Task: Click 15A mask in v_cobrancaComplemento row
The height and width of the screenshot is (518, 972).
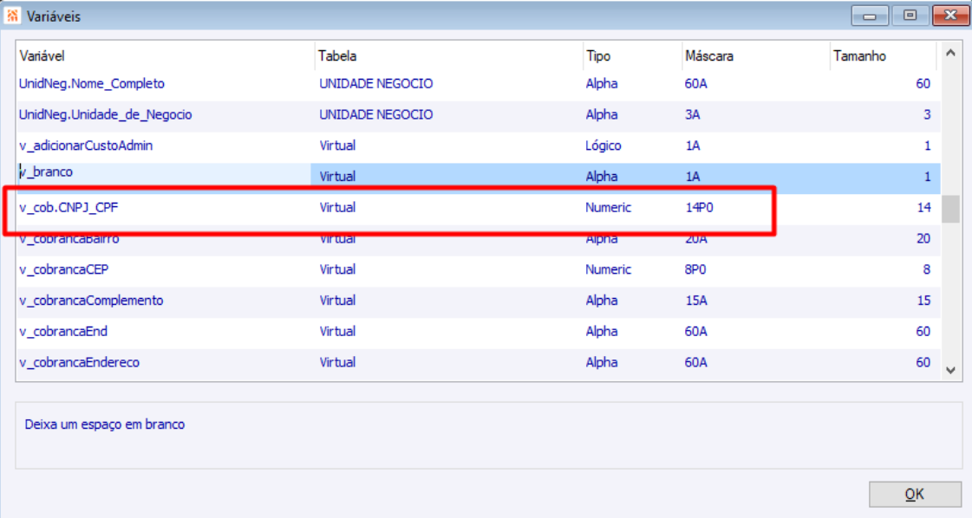Action: click(696, 301)
